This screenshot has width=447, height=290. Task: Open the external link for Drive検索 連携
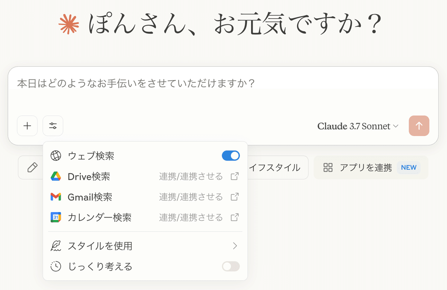(235, 176)
